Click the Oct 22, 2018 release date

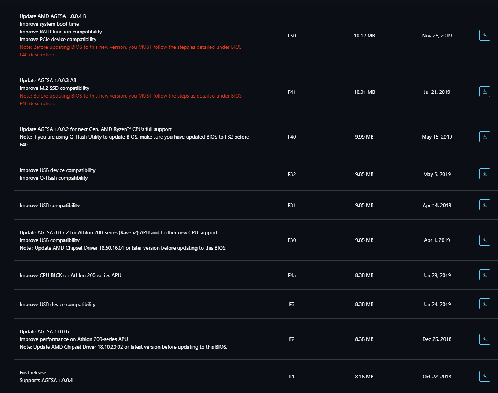pos(437,377)
